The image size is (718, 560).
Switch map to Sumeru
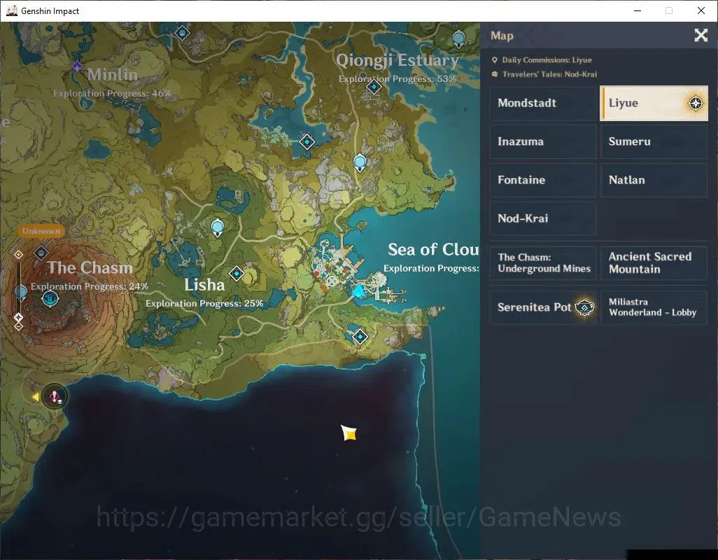654,141
